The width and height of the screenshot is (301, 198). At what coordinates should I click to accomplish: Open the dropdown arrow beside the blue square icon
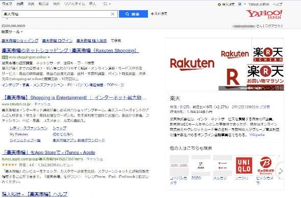(x=245, y=4)
